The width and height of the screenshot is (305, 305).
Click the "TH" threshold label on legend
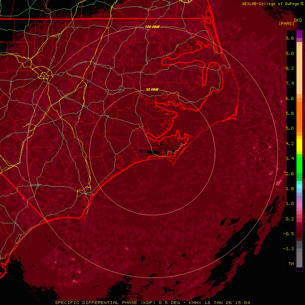click(x=291, y=264)
